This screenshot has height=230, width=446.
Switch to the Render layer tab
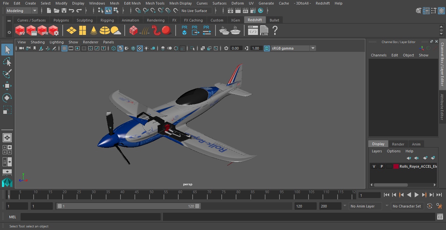398,144
